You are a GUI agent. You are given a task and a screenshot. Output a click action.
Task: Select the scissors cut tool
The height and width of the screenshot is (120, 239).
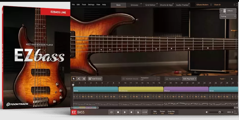(84, 79)
